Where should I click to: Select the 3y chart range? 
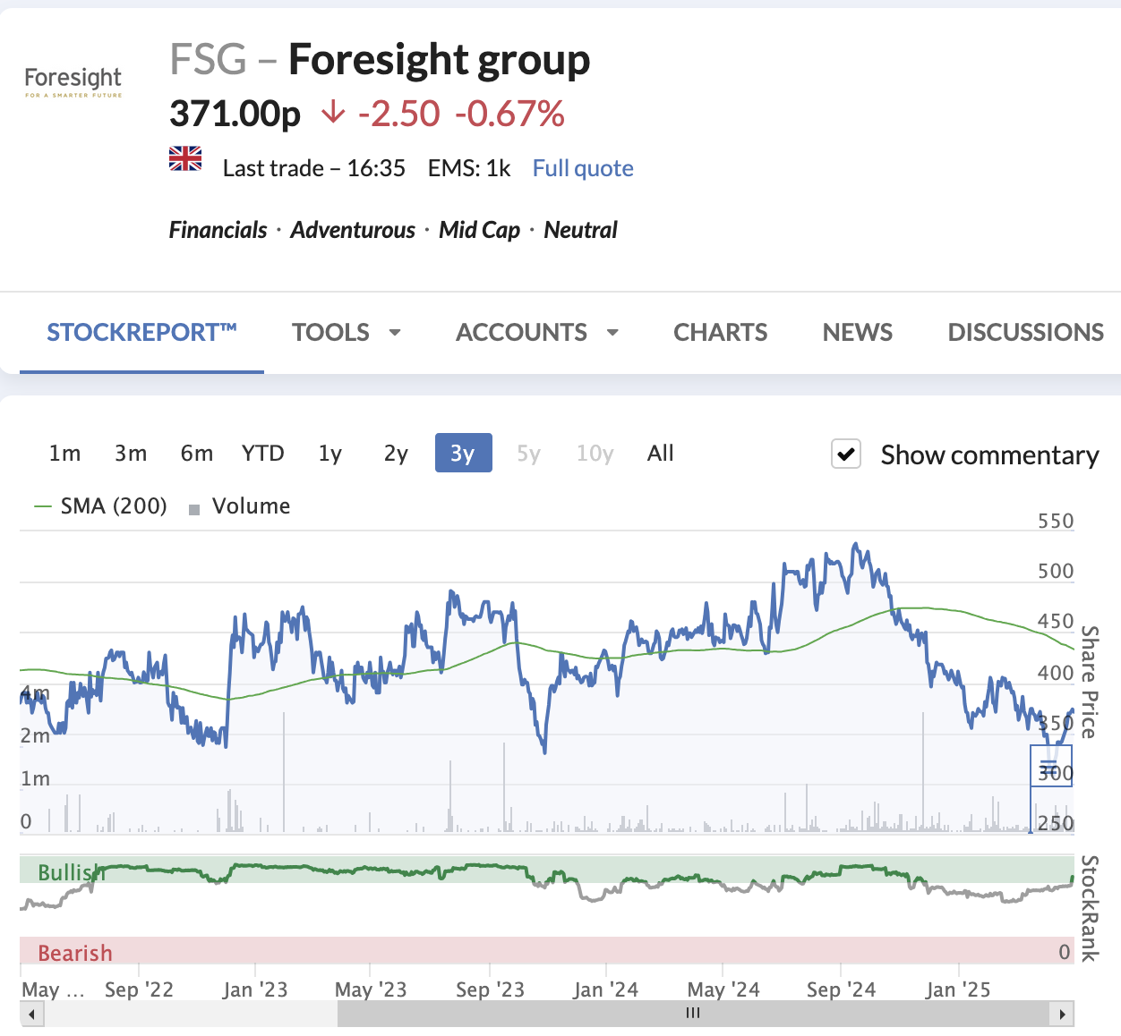coord(463,454)
